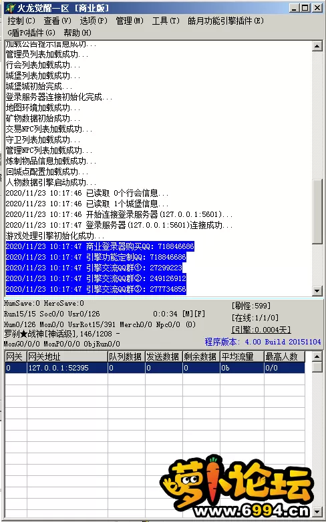Click the log panel scroll down arrow
This screenshot has width=326, height=522.
317,290
